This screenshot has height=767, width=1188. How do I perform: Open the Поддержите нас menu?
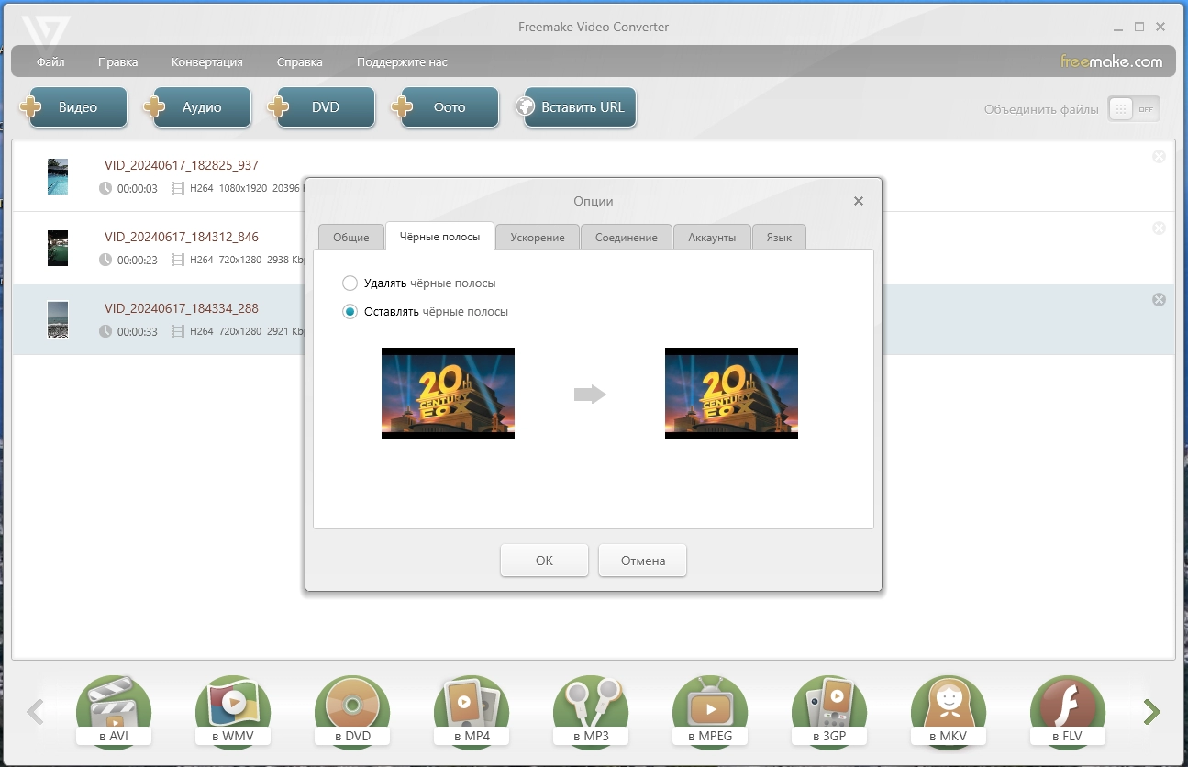click(402, 62)
